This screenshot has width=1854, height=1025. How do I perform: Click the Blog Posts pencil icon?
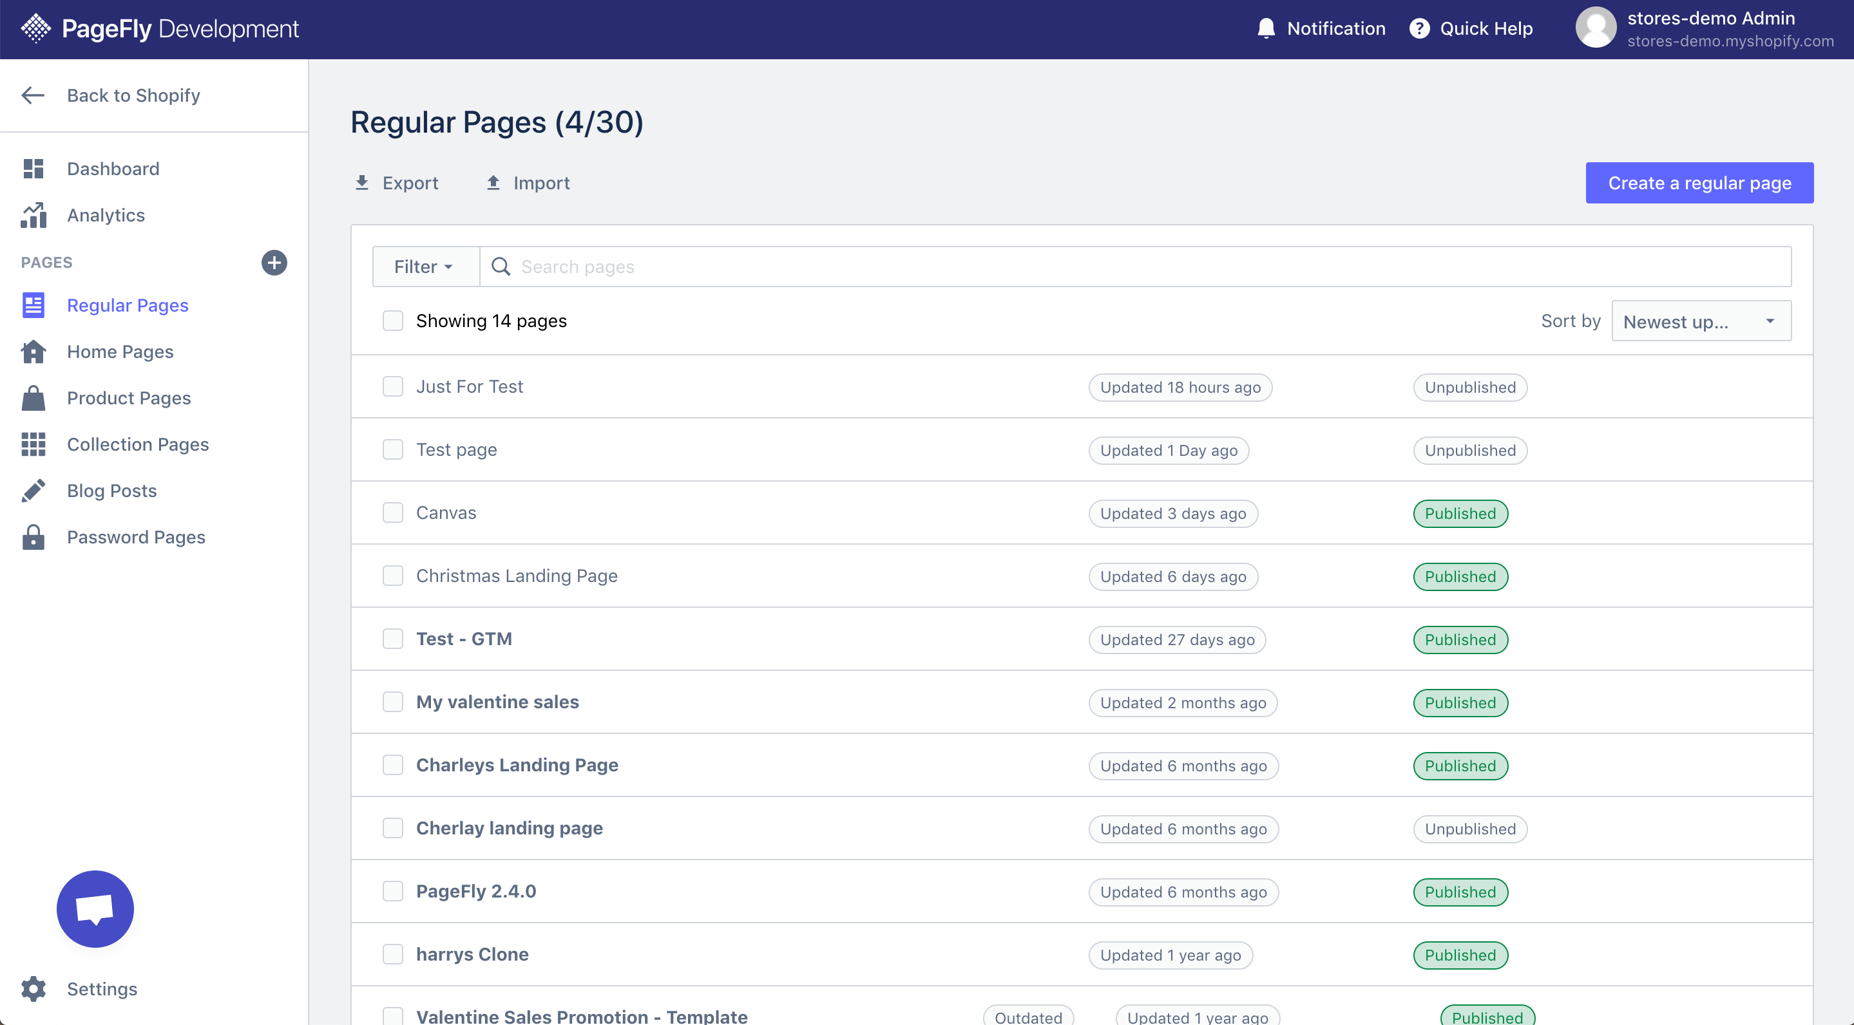click(x=33, y=491)
